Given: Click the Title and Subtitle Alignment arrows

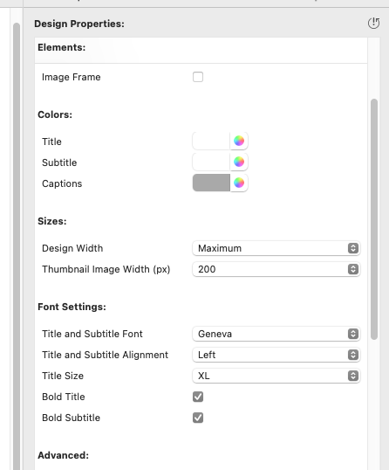Looking at the screenshot, I should (x=353, y=355).
